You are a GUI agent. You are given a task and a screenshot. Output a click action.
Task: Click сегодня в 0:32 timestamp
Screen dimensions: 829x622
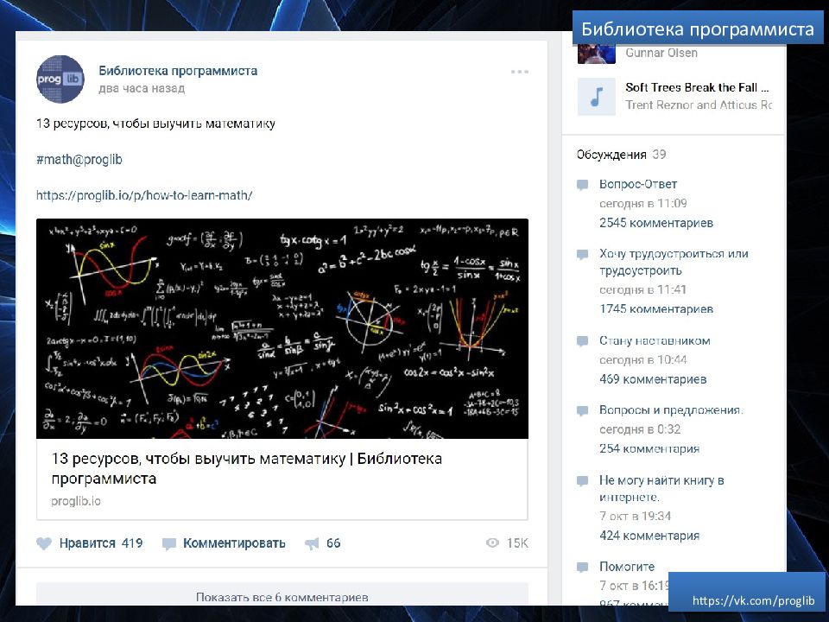640,429
